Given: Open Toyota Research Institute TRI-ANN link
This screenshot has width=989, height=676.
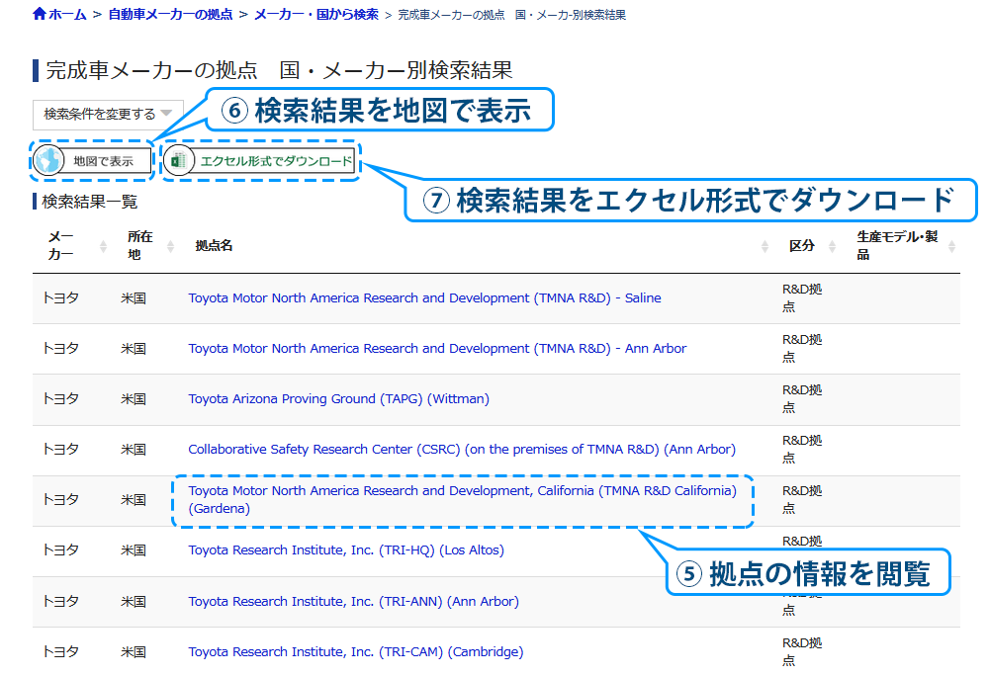Looking at the screenshot, I should (353, 602).
